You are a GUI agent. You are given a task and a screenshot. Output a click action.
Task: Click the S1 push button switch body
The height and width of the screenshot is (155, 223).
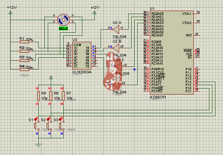[37, 125]
